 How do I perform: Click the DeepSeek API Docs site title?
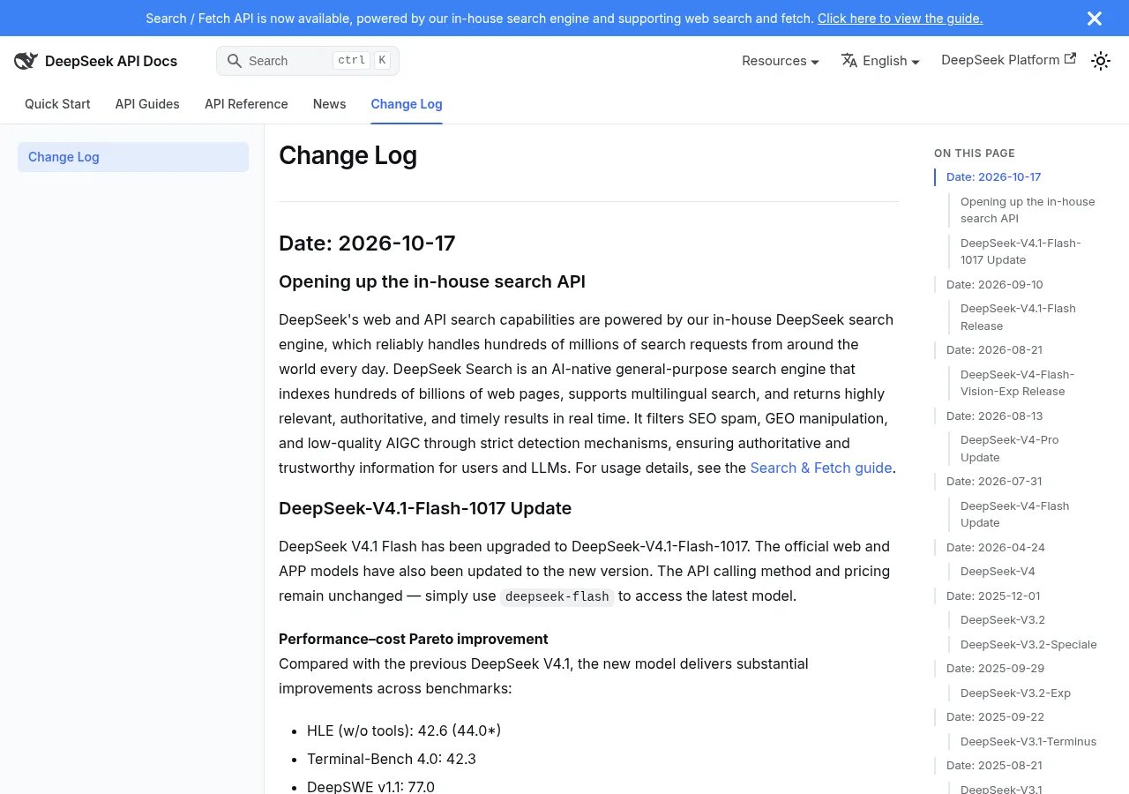click(x=111, y=61)
